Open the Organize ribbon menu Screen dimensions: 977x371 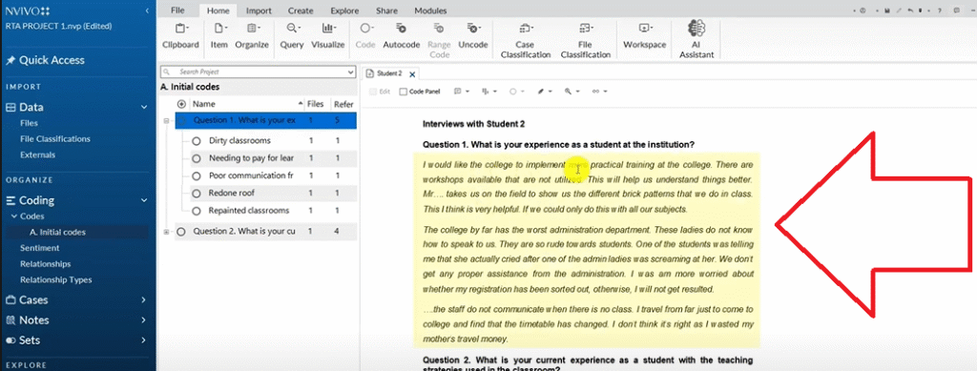tap(252, 36)
